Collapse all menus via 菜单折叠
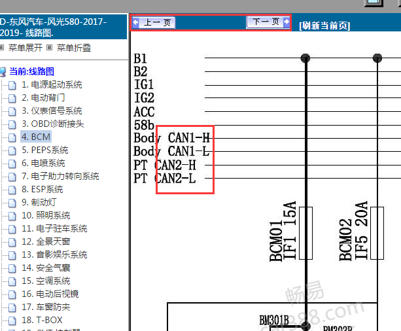This screenshot has width=401, height=331. (74, 48)
